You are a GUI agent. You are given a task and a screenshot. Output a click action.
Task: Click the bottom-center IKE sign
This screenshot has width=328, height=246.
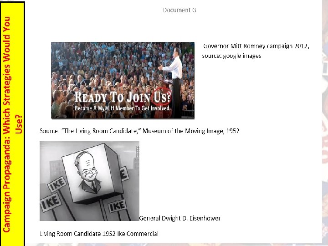pos(118,206)
